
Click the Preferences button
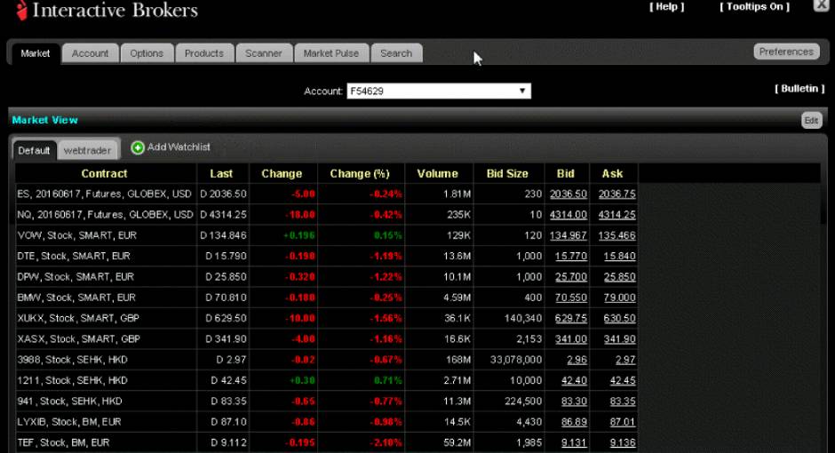(x=786, y=52)
